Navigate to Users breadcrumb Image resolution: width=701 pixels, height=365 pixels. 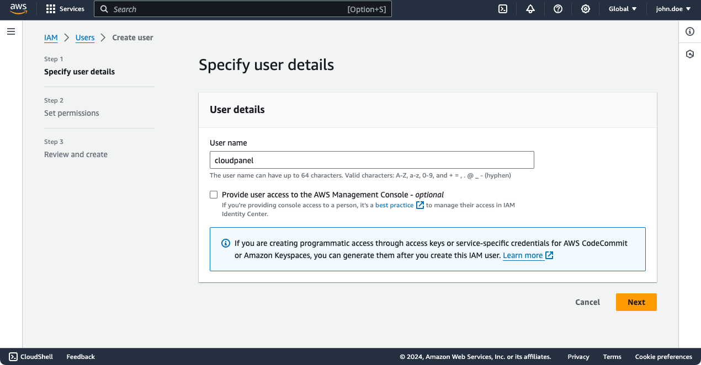tap(85, 37)
